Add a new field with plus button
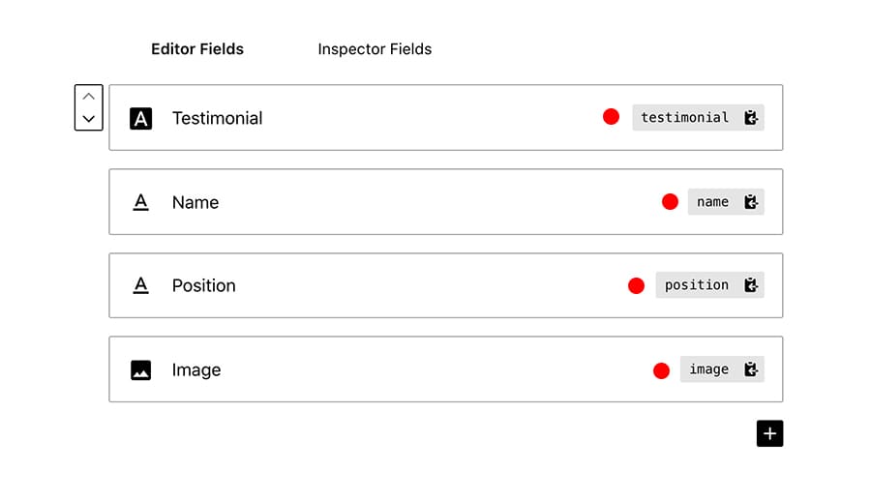This screenshot has width=871, height=500. tap(769, 433)
